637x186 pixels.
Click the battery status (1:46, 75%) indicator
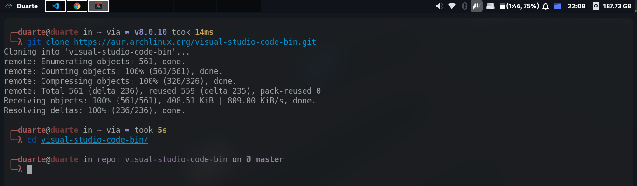pyautogui.click(x=519, y=6)
